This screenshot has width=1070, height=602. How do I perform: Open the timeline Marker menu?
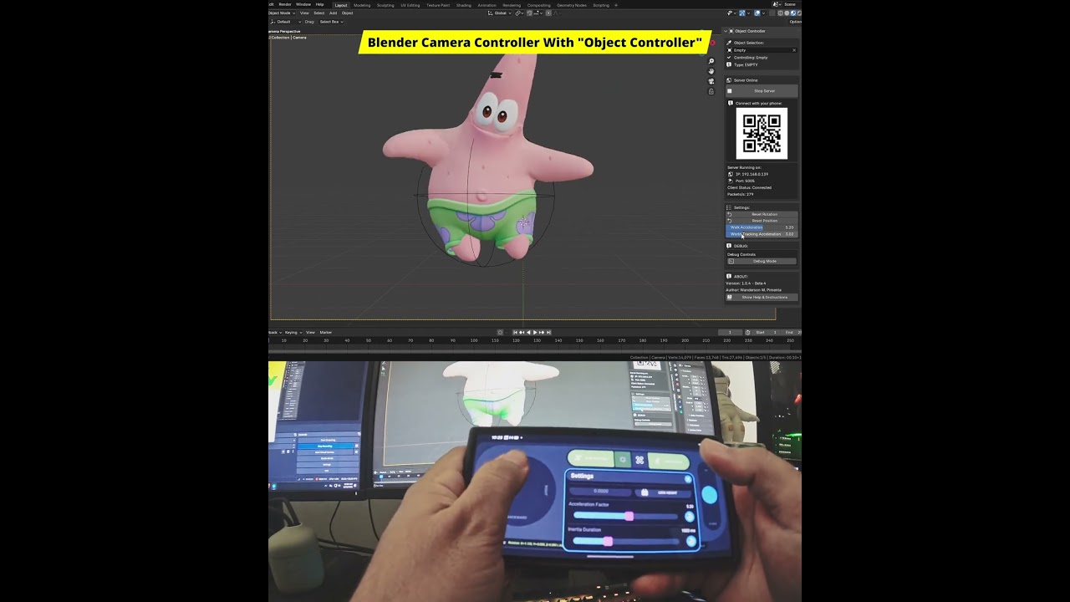click(325, 332)
